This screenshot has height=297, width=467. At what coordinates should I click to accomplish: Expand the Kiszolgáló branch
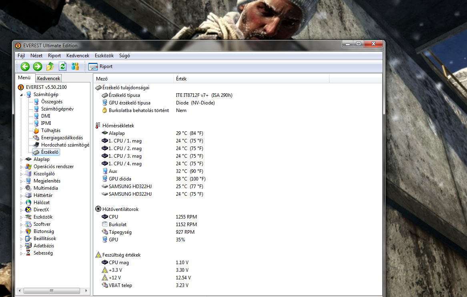click(x=21, y=174)
